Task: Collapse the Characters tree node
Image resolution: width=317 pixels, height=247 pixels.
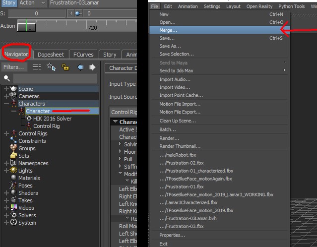Action: pos(6,104)
